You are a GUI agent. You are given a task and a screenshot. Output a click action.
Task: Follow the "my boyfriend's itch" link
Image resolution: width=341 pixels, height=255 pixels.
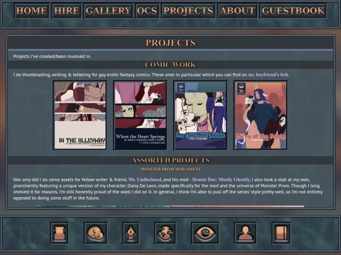pyautogui.click(x=268, y=74)
